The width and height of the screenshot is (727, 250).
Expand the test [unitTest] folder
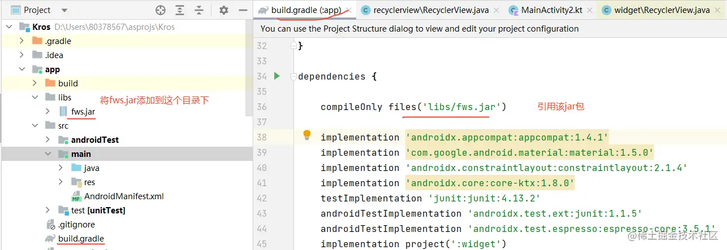pyautogui.click(x=47, y=210)
